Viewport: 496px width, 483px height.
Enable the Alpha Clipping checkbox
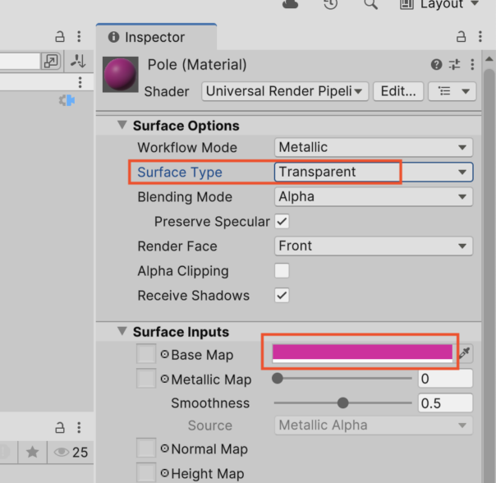click(x=282, y=271)
